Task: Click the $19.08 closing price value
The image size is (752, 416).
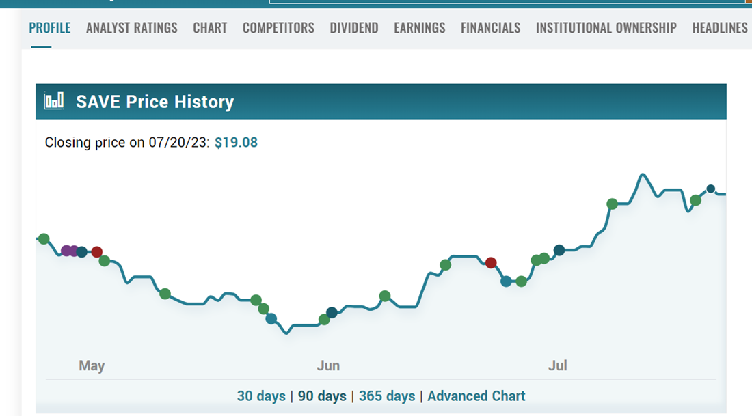Action: [236, 143]
